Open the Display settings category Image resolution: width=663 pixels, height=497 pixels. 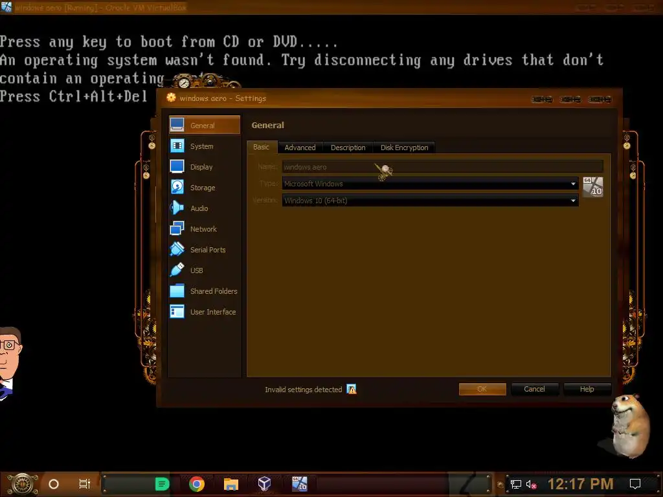204,166
